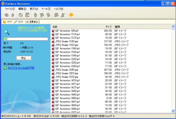The image size is (176, 119).
Task: Open the オリジナルファイル名が不明 link
Action: [x=21, y=68]
